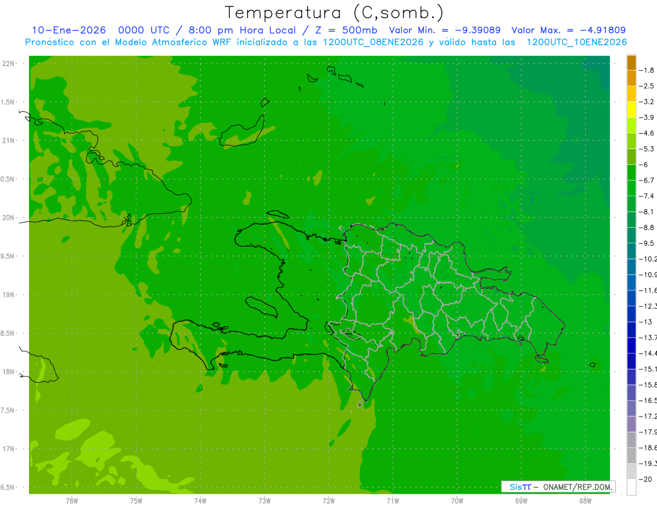This screenshot has height=508, width=657.
Task: Click the title Temperatura (C,somb.)
Action: [x=335, y=13]
